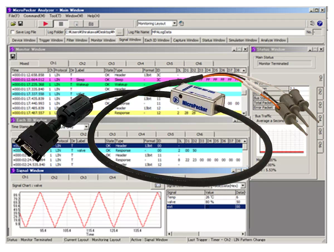Click the signal list horizontal scrollbar
Screen dimensions: 334x252
[206, 234]
